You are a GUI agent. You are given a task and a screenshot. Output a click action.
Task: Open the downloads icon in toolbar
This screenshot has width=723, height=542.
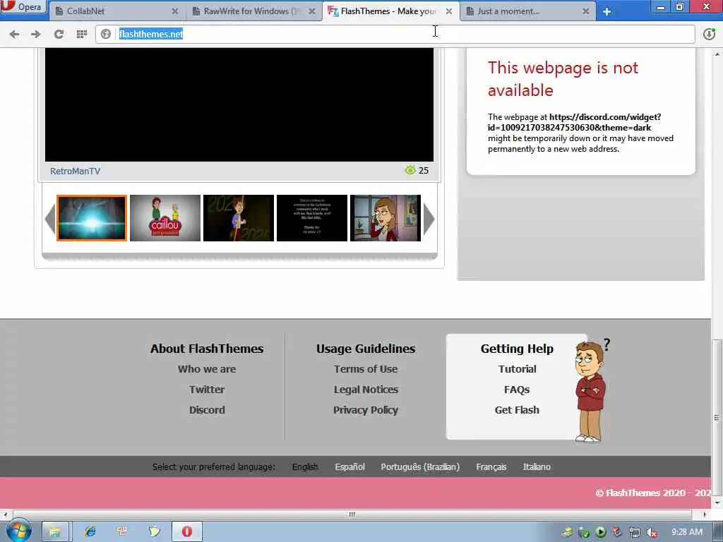(709, 34)
